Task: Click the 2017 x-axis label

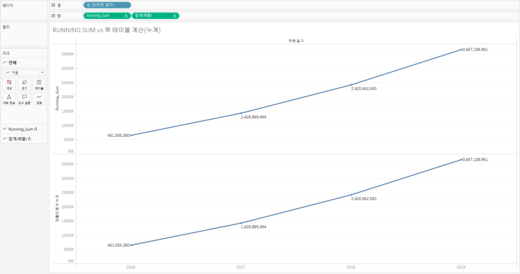Action: (x=241, y=267)
